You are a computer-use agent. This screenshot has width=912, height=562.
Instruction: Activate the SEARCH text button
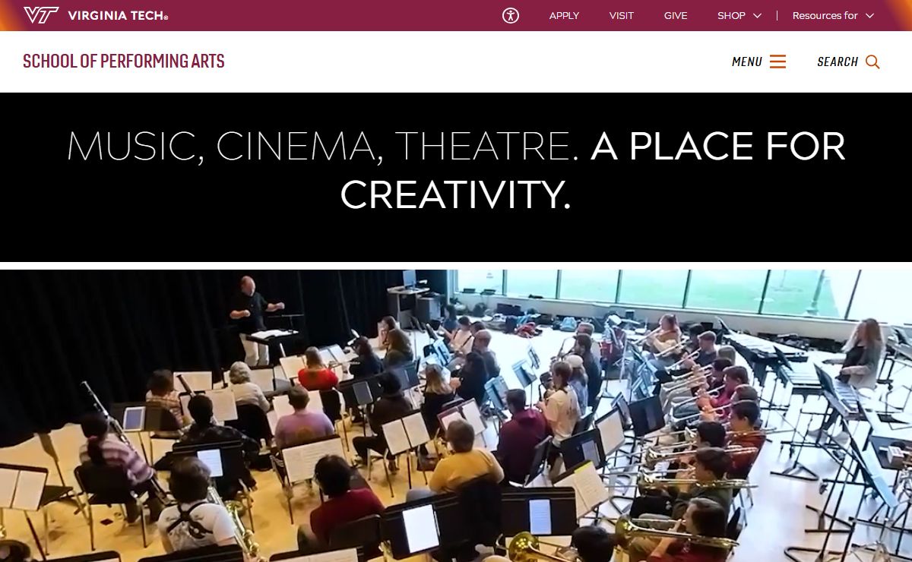point(838,62)
